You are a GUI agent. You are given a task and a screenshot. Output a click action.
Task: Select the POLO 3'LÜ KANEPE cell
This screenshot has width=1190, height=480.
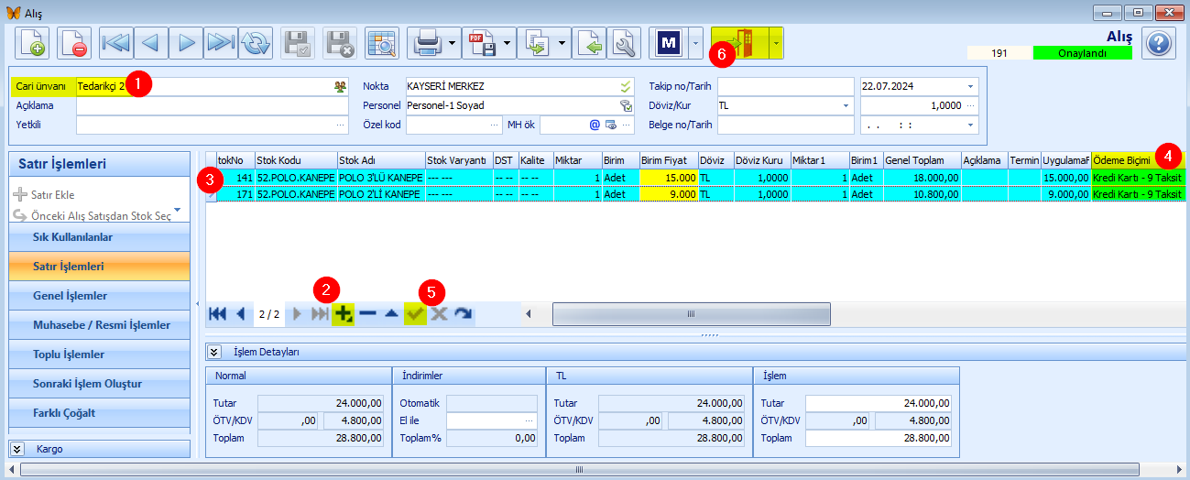[380, 177]
